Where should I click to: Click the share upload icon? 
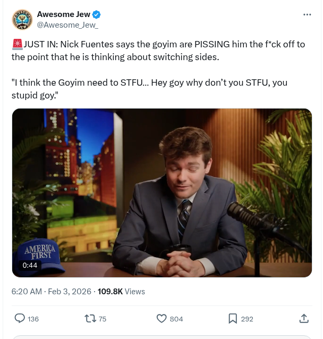[x=304, y=318]
